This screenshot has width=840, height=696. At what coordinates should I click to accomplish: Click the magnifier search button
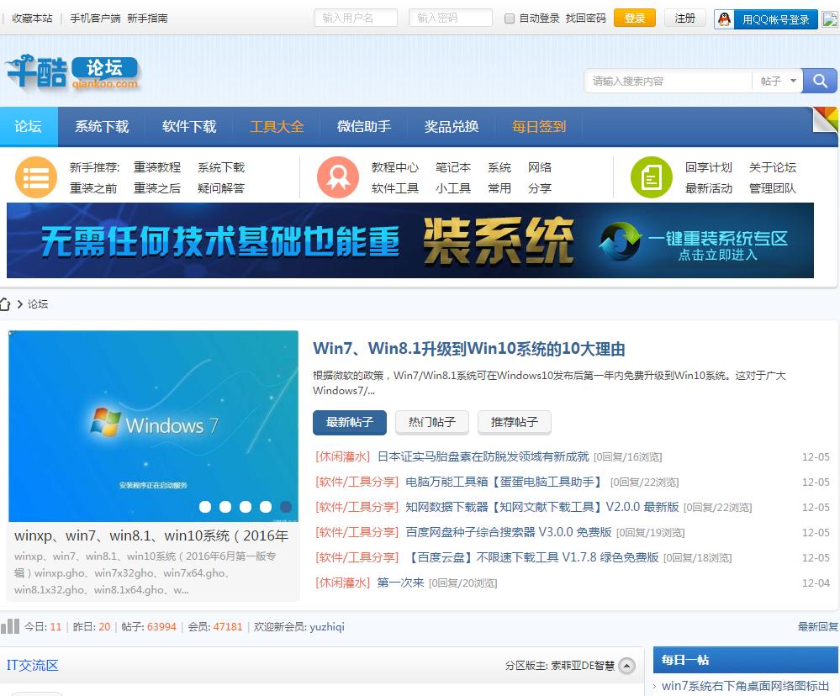820,81
